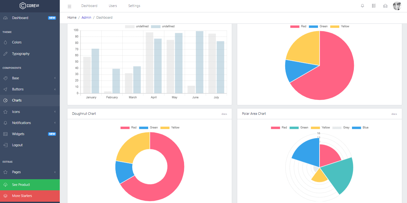
Task: Switch to the Users navigation item
Action: pyautogui.click(x=113, y=6)
